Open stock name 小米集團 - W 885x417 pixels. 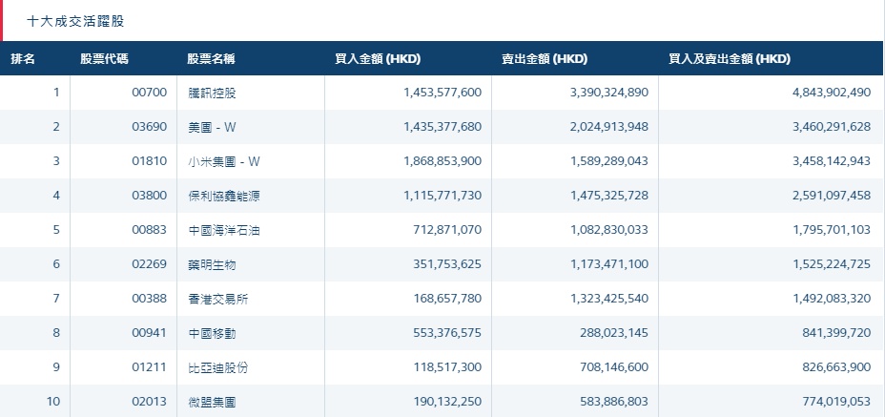pyautogui.click(x=224, y=161)
